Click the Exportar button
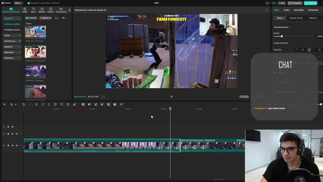This screenshot has height=182, width=323. click(x=311, y=3)
